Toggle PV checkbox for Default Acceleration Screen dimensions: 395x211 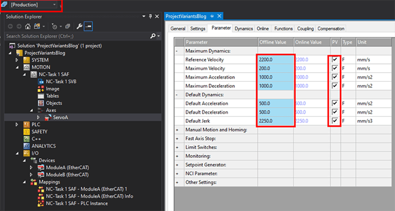click(x=334, y=103)
